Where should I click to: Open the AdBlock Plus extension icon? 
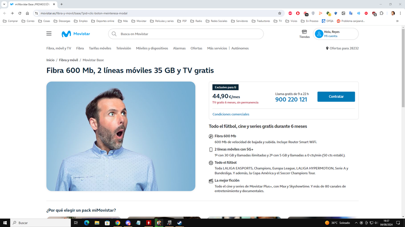290,13
